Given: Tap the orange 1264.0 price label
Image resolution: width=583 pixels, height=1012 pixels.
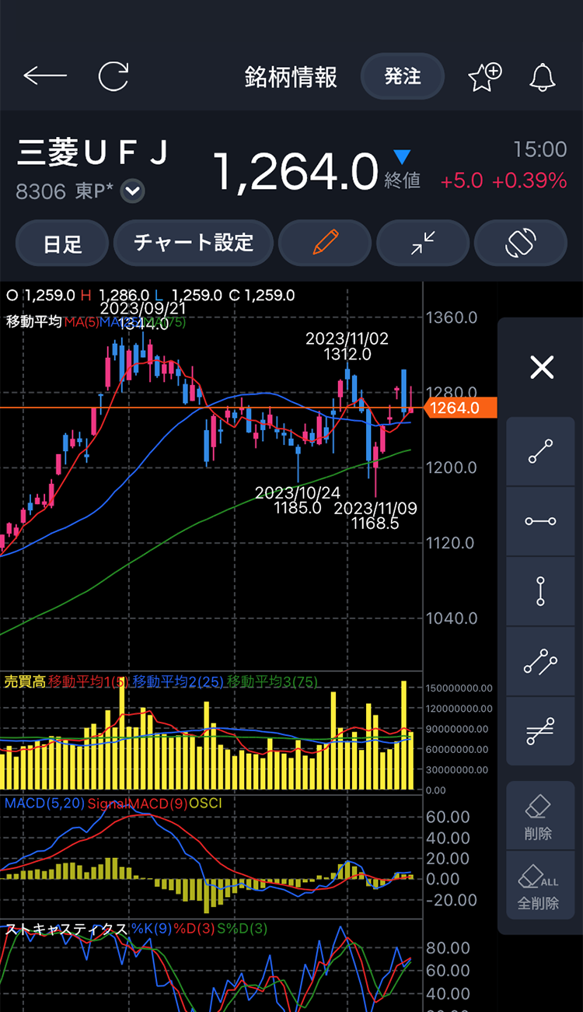Looking at the screenshot, I should click(462, 407).
